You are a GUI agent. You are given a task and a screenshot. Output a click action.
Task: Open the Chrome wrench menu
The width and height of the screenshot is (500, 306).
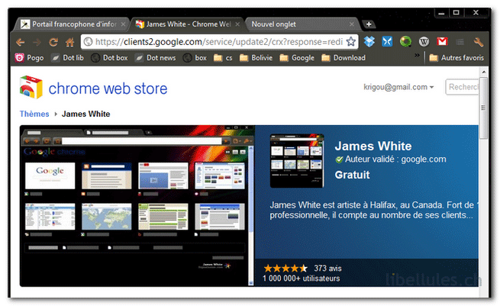click(478, 42)
